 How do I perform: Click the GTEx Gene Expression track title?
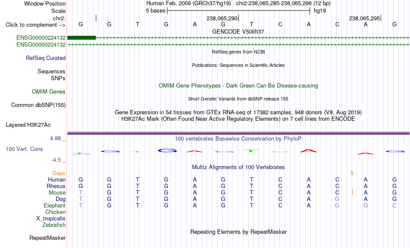click(238, 113)
